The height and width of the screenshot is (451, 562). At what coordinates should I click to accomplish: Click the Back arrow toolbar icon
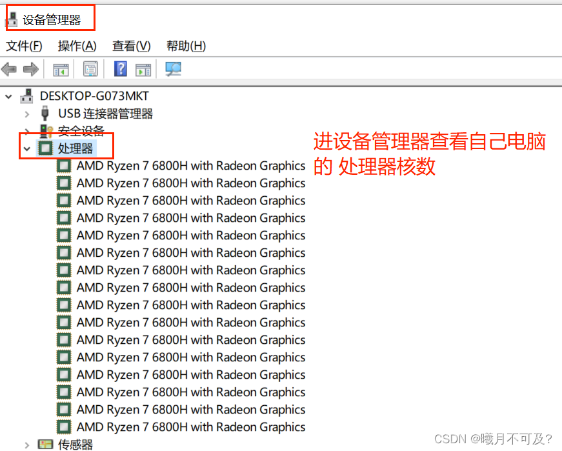9,69
